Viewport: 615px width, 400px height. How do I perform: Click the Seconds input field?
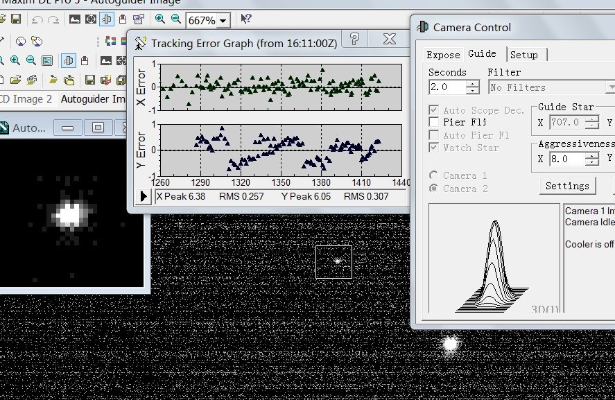click(x=447, y=87)
